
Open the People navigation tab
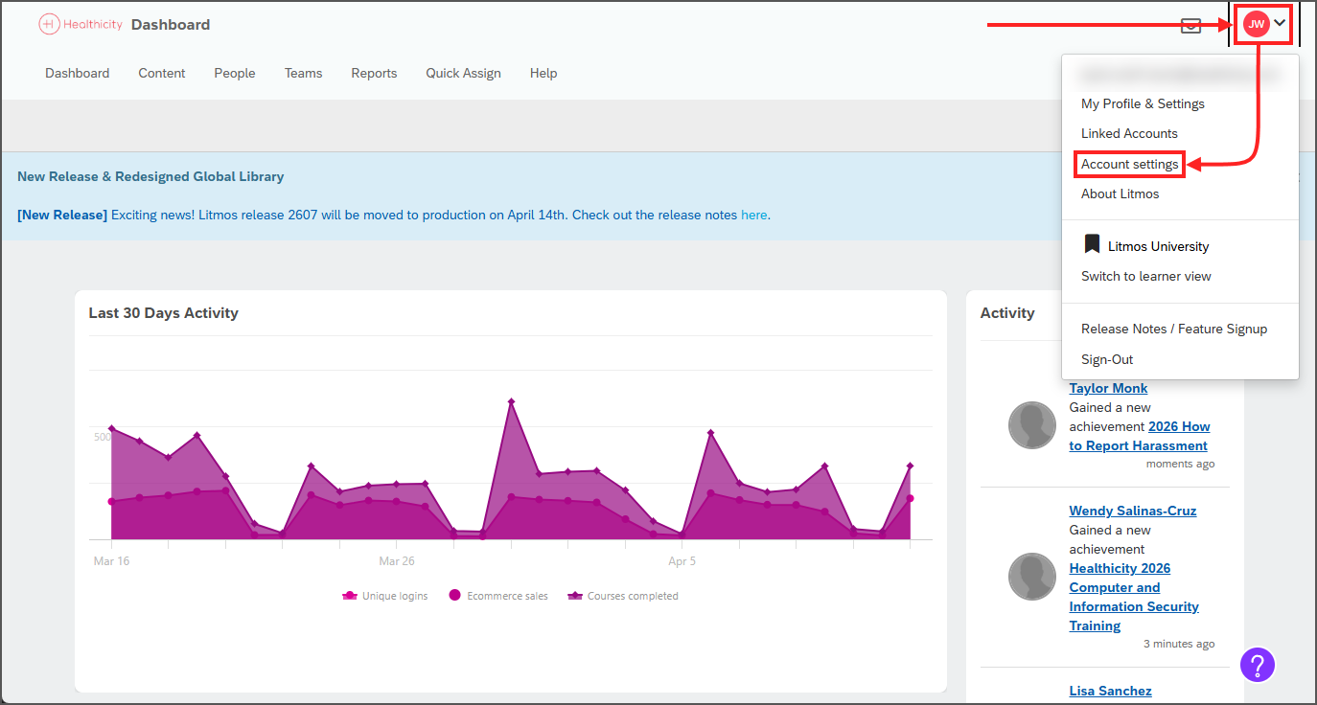click(234, 73)
